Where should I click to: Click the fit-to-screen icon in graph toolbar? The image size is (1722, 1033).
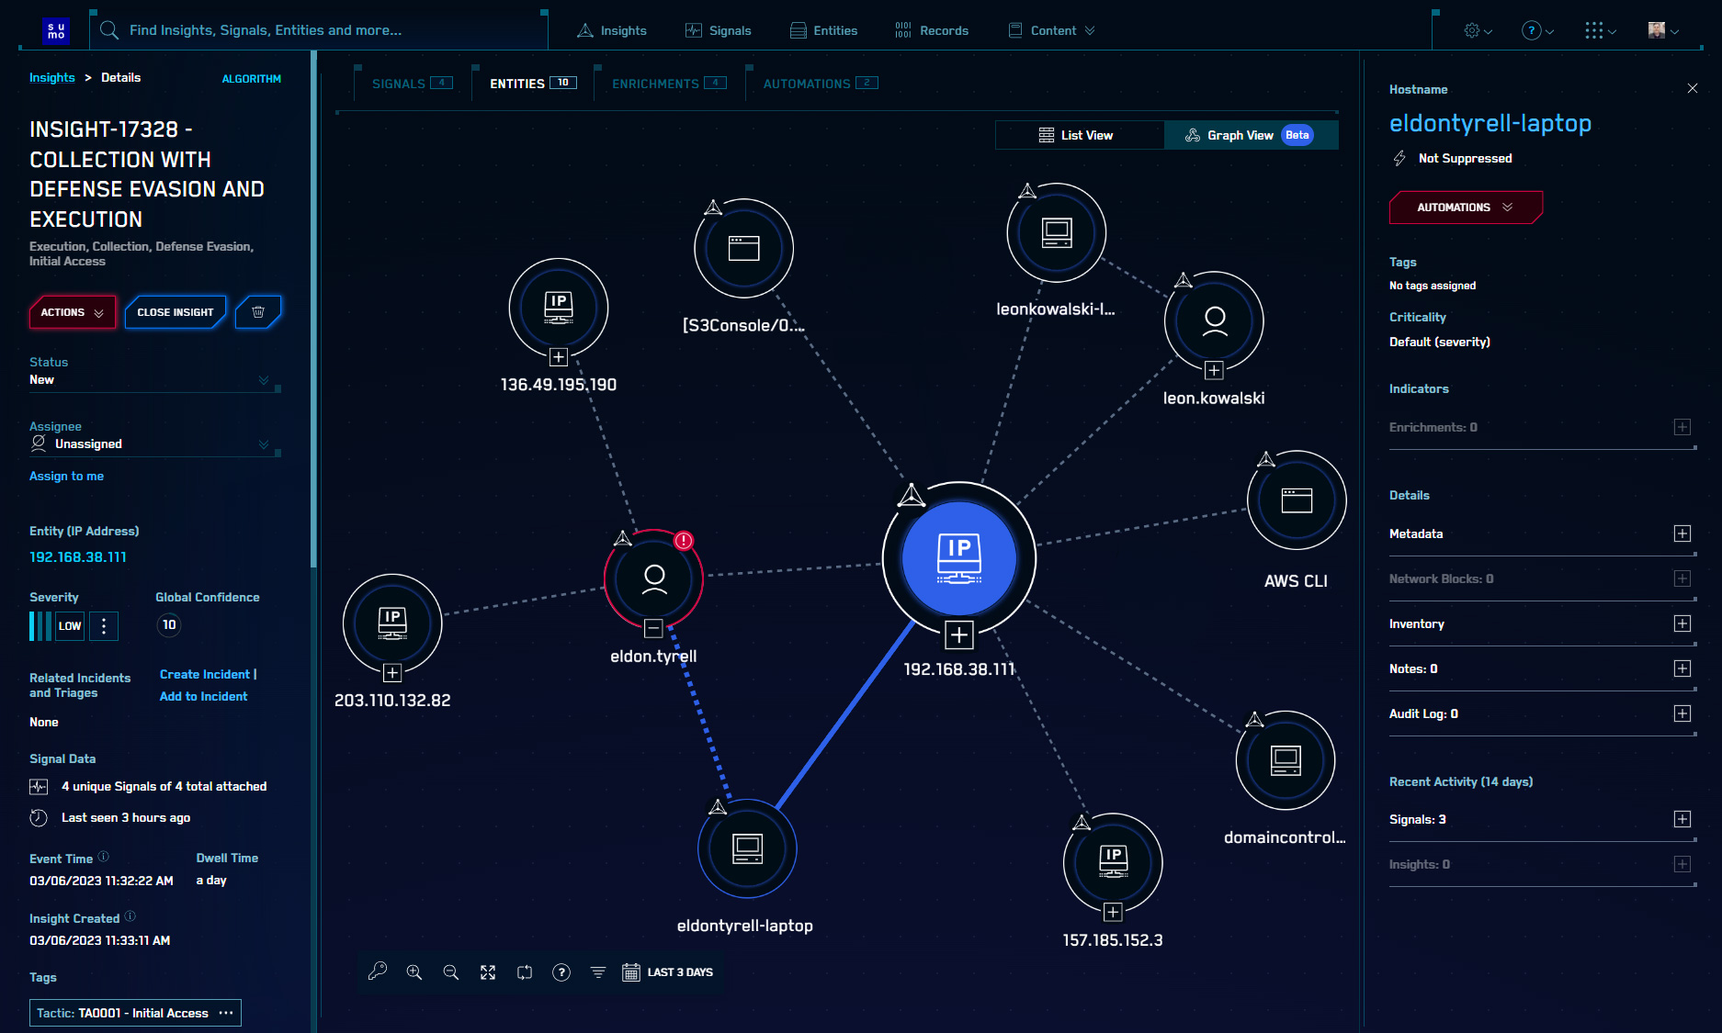488,971
